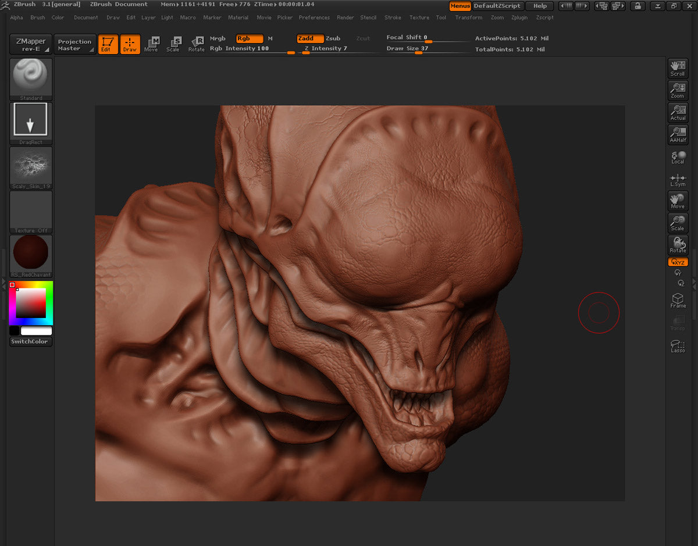
Task: Click the Actual size icon
Action: 678,112
